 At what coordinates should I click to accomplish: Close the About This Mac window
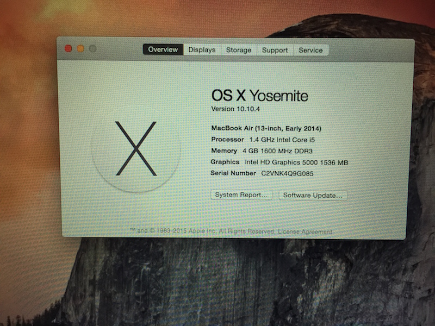[x=69, y=48]
